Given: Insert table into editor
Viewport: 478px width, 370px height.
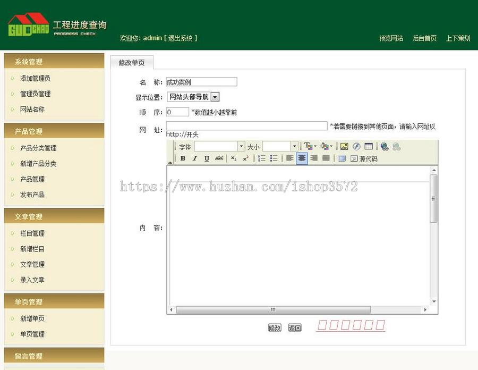Looking at the screenshot, I should click(x=369, y=146).
